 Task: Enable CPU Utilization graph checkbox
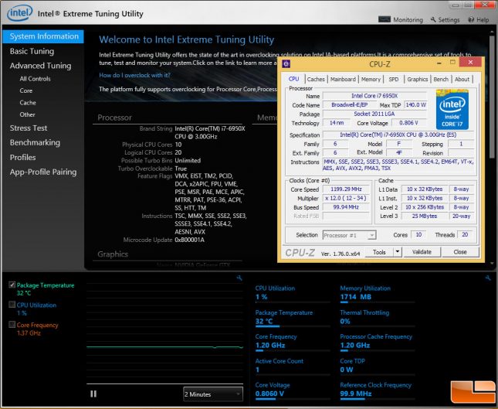coord(12,305)
